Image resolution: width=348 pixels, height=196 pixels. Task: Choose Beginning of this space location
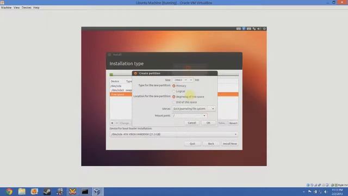pos(174,97)
